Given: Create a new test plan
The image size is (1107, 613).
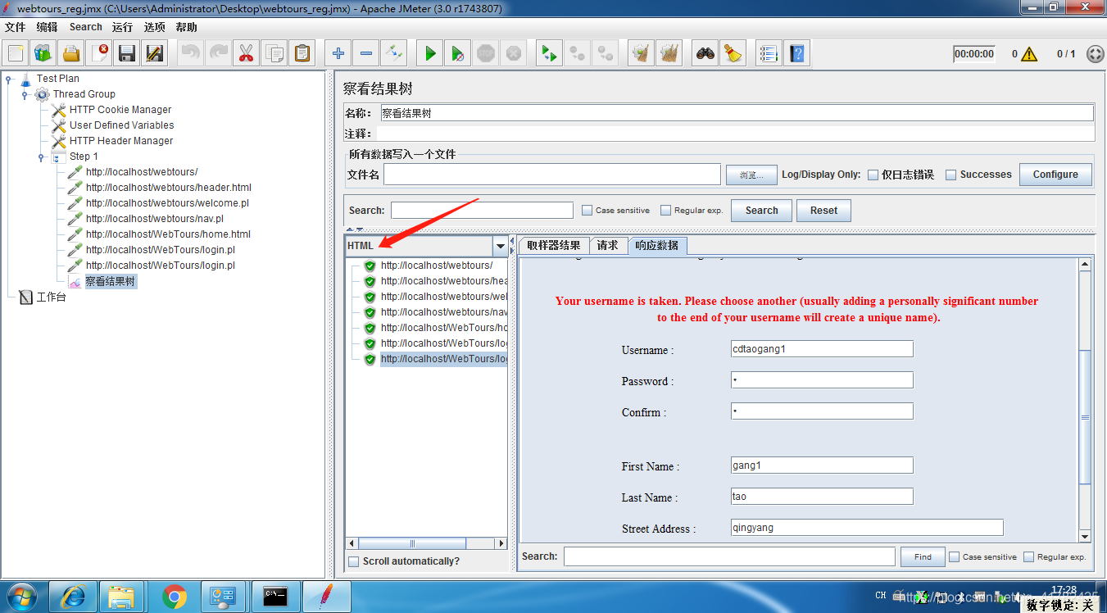Looking at the screenshot, I should pos(16,54).
